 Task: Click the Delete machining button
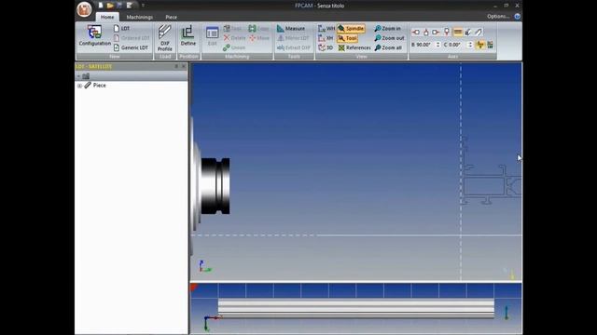[x=234, y=38]
